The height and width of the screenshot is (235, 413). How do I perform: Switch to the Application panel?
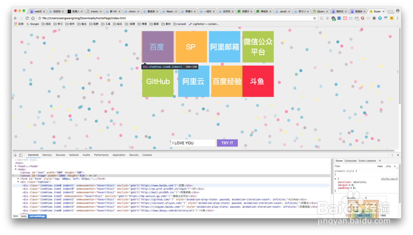pos(119,155)
